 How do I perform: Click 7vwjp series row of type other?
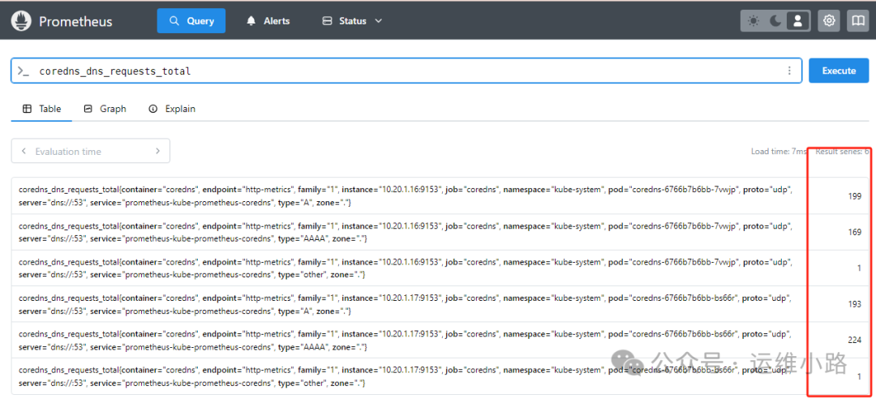pyautogui.click(x=440, y=268)
